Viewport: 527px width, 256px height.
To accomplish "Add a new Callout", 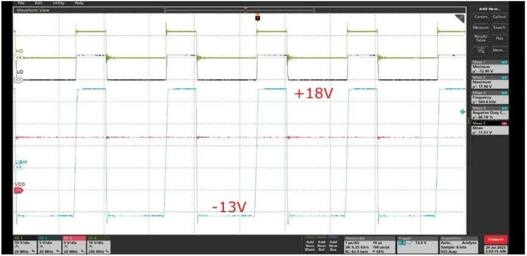I will tap(500, 17).
